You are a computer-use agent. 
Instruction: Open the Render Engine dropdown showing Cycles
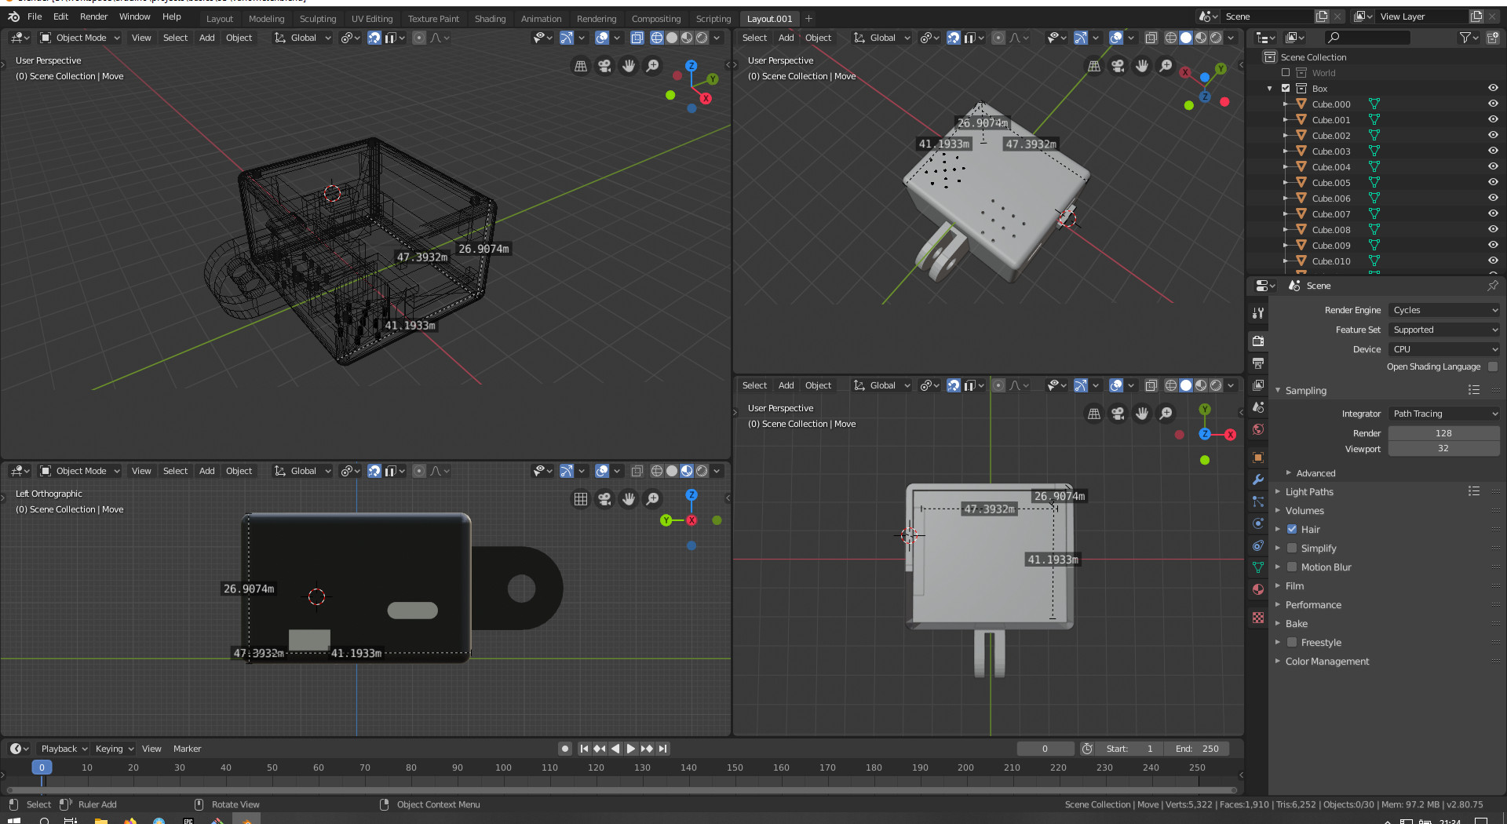pos(1444,310)
